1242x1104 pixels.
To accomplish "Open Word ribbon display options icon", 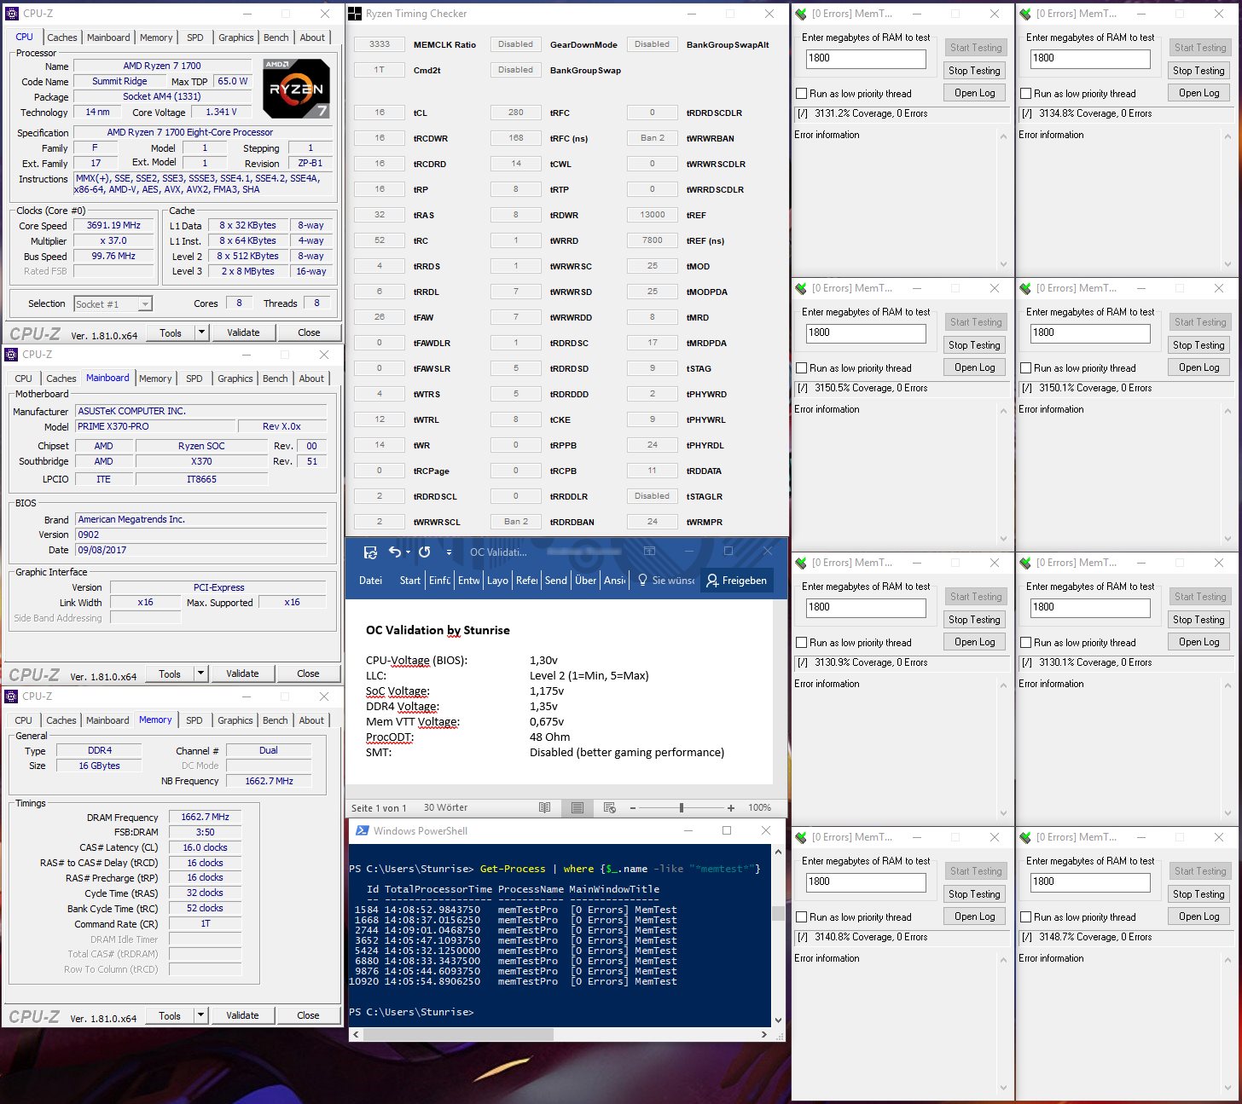I will pyautogui.click(x=649, y=552).
